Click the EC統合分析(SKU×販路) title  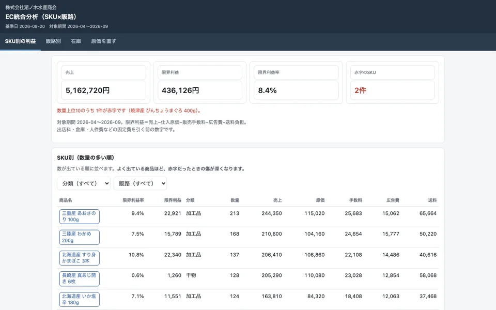[41, 17]
